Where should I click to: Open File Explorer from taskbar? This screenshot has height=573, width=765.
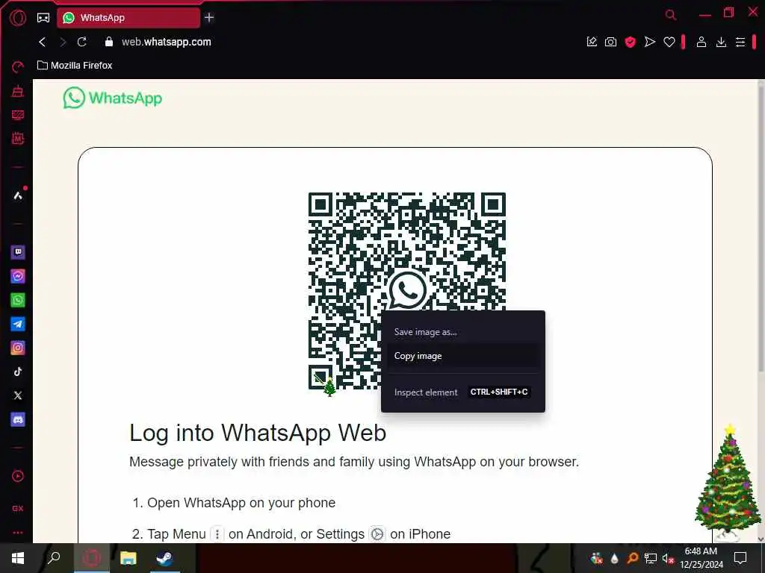128,558
